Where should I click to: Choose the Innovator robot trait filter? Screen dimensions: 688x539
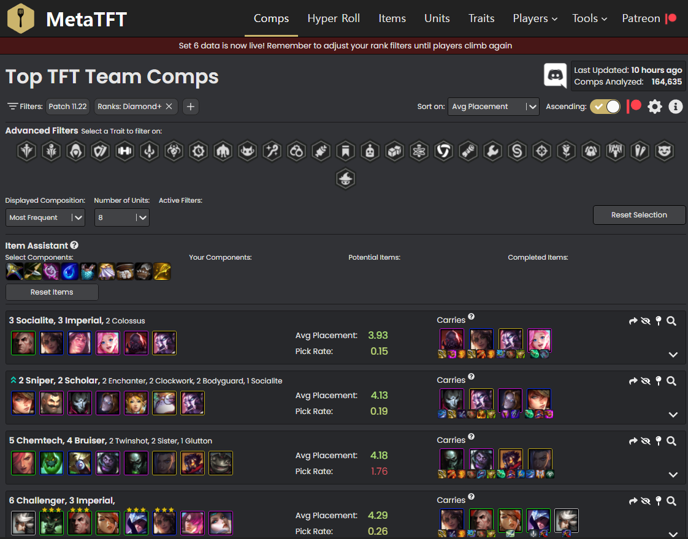point(370,151)
